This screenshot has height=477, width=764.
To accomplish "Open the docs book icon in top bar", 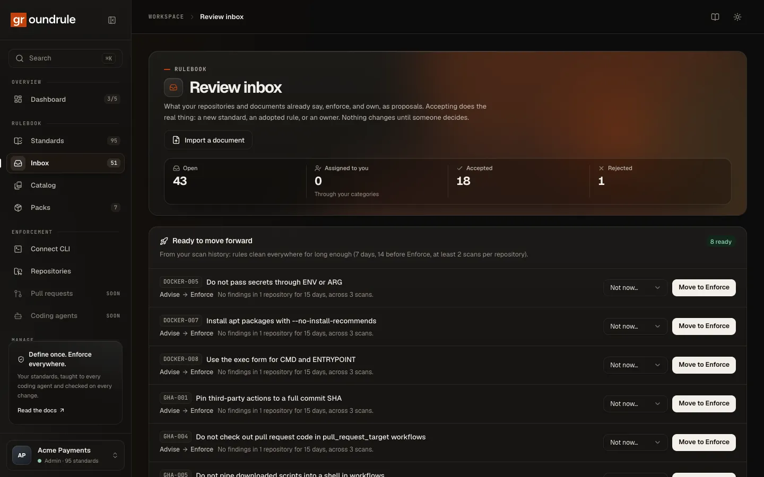I will (715, 17).
